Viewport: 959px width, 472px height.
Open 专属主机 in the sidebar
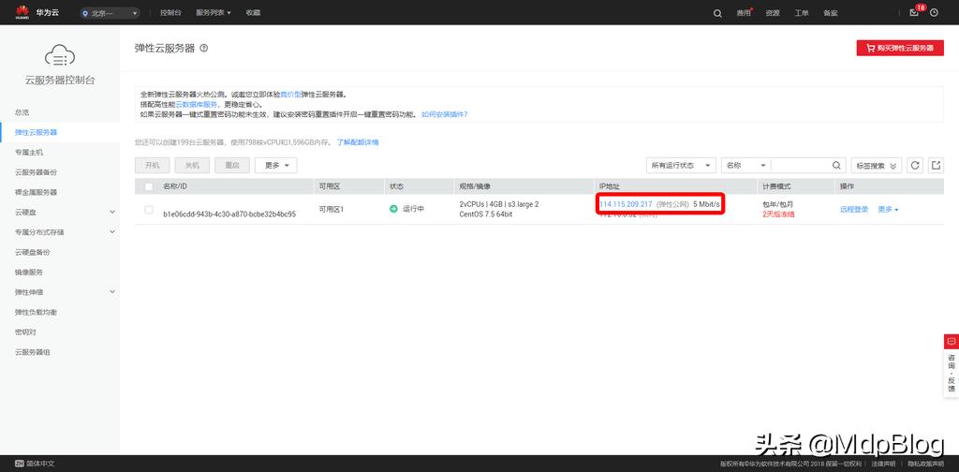[x=29, y=153]
